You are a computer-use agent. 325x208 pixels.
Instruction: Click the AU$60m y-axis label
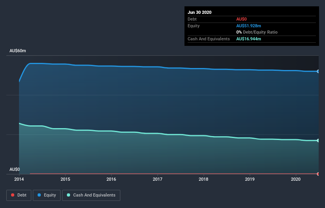18,51
